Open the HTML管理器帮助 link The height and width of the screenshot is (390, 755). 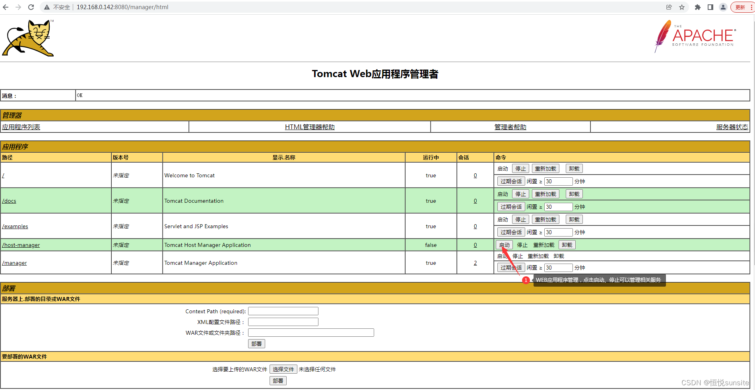[310, 127]
